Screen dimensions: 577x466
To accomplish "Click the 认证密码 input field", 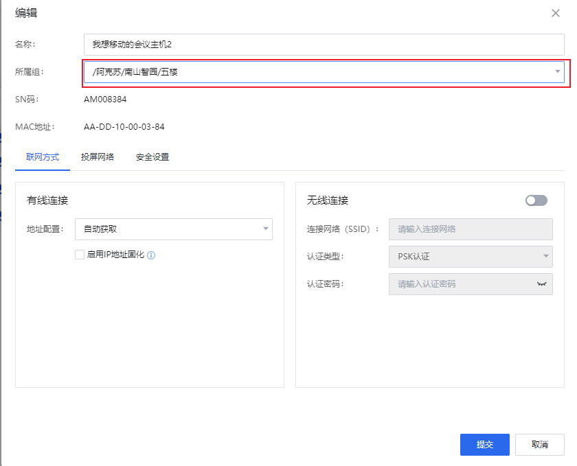I will tap(471, 284).
